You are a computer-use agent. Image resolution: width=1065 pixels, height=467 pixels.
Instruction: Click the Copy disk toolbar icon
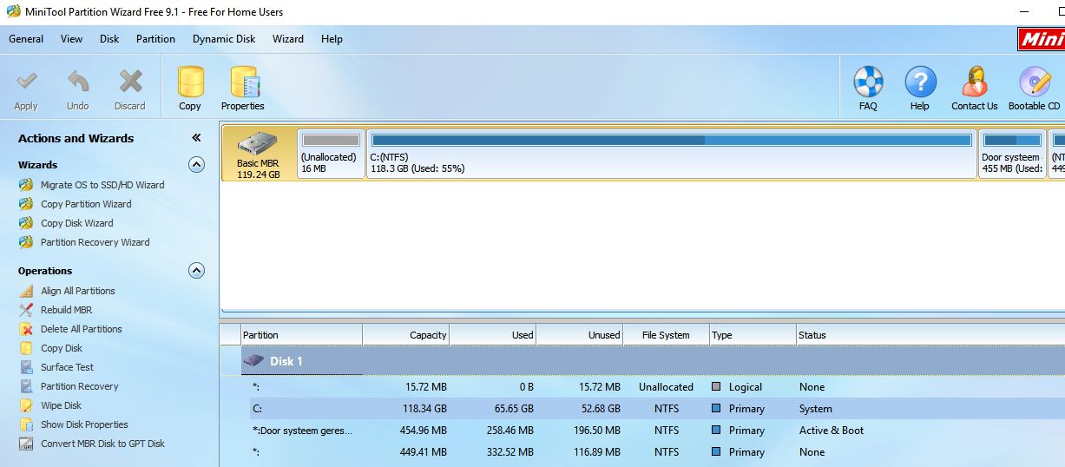190,82
